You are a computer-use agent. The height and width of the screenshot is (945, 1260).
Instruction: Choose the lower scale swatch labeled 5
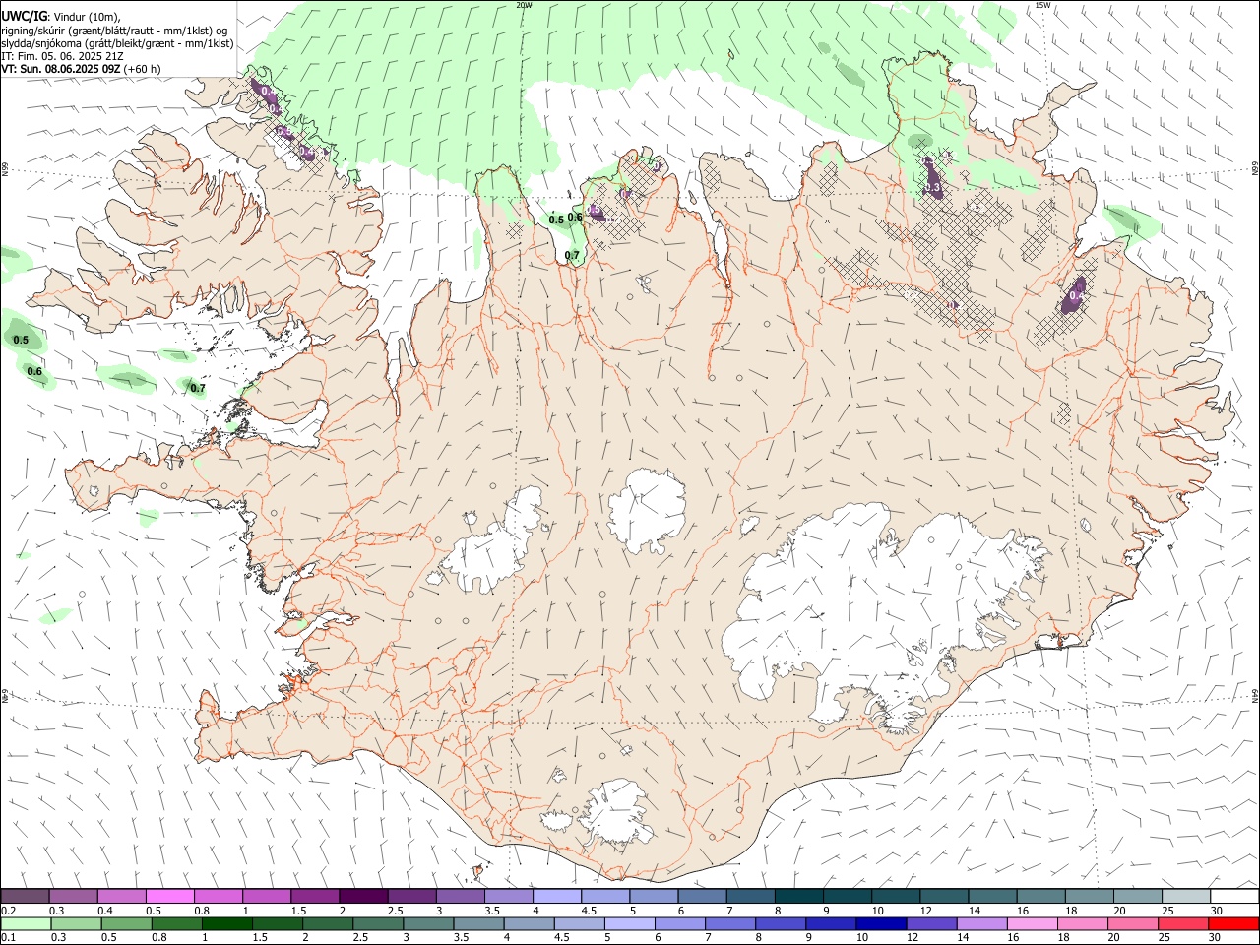point(629,923)
